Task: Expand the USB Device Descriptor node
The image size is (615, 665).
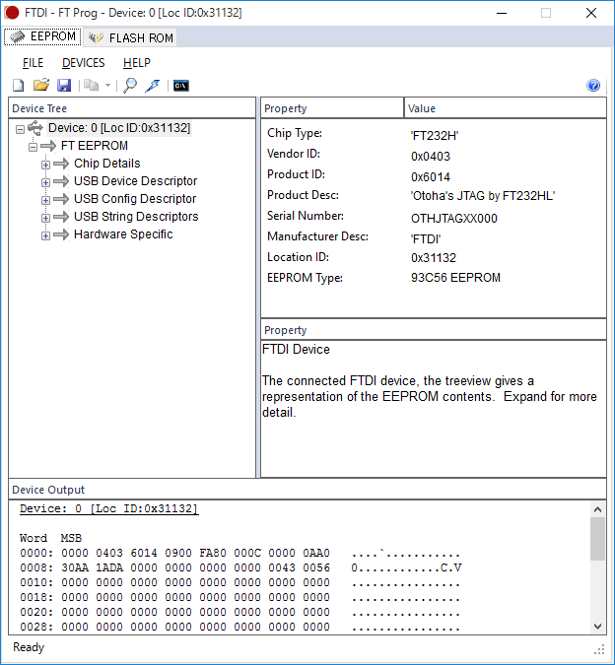Action: [x=45, y=182]
